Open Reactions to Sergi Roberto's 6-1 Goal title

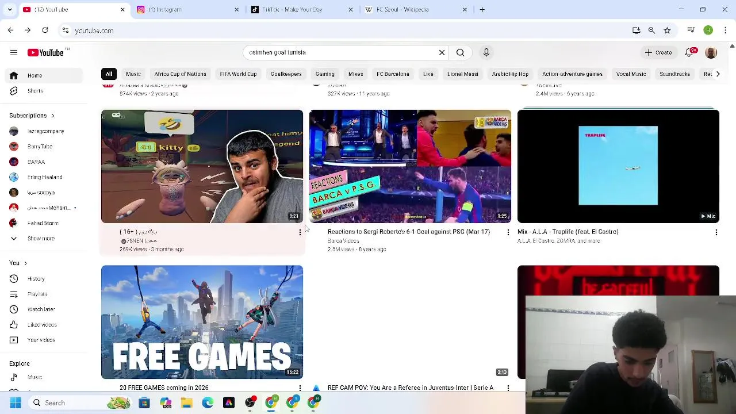click(408, 232)
